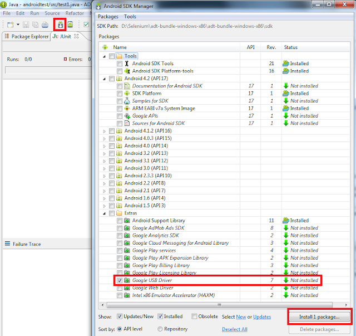Click the Samples for SDK flask icon
This screenshot has height=336, width=356.
tap(127, 101)
